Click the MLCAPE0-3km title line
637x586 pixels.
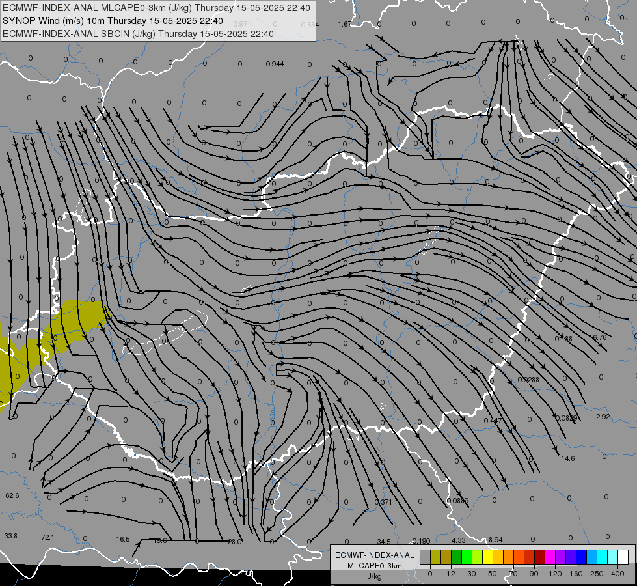[x=156, y=8]
